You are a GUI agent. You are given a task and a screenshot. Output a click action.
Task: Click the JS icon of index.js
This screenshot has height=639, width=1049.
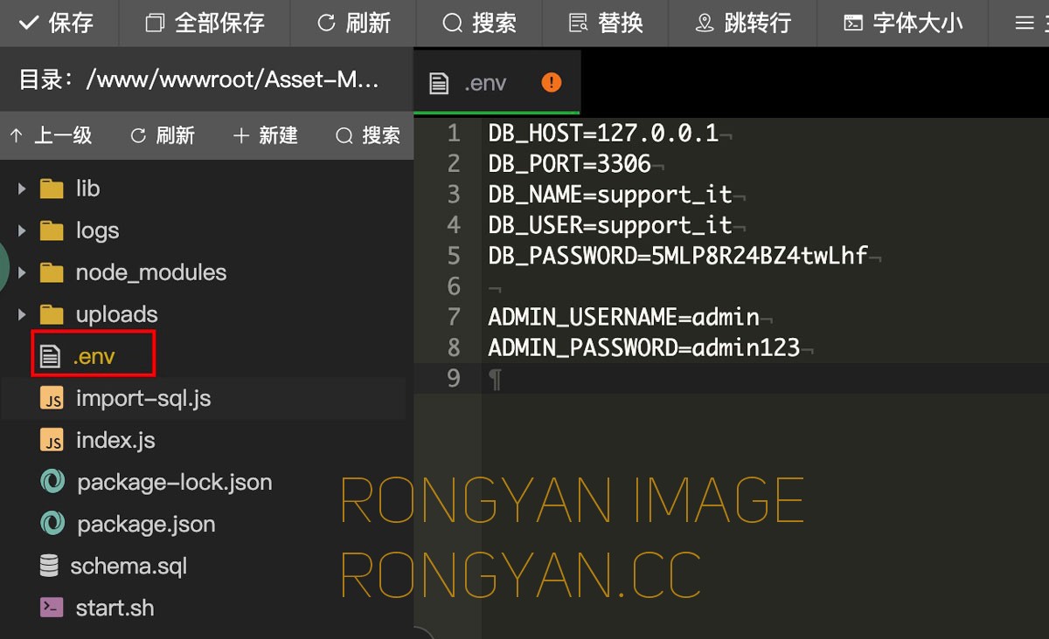[x=52, y=440]
